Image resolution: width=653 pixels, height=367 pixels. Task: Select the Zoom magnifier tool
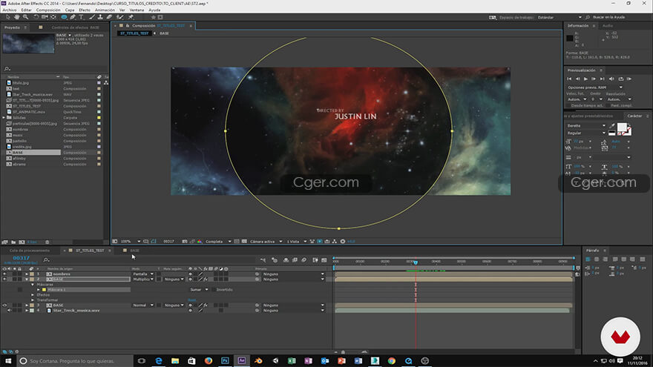click(25, 17)
